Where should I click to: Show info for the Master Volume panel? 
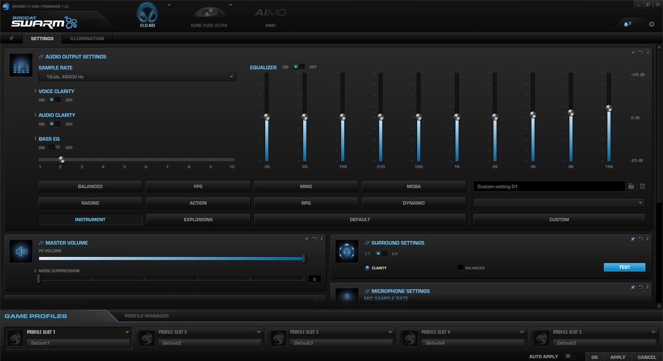321,239
